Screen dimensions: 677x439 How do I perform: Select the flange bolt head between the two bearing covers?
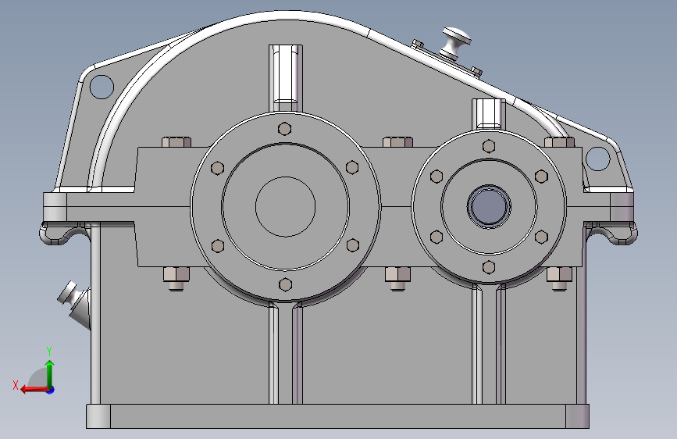(397, 141)
